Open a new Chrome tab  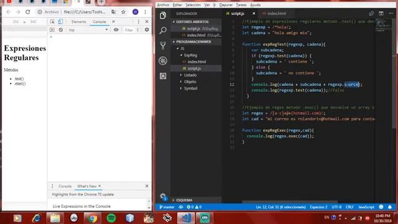101,2
